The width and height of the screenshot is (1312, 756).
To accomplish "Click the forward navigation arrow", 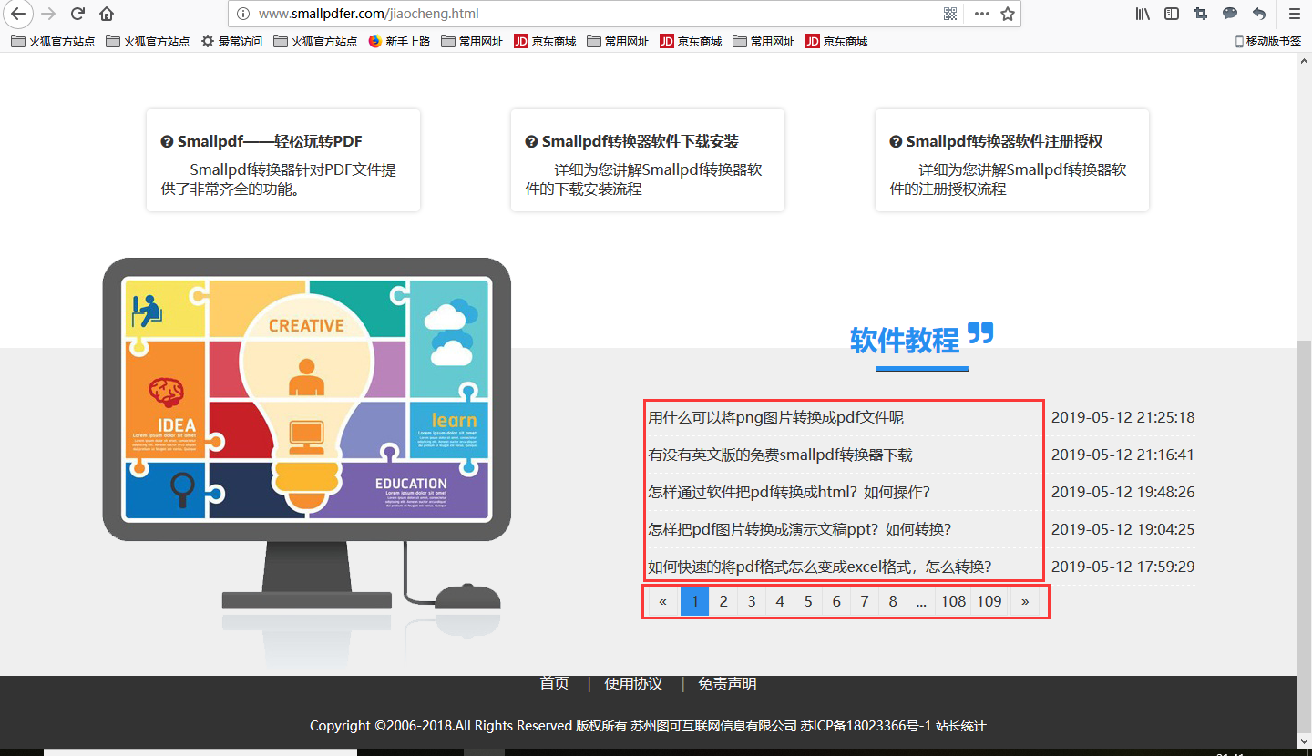I will [48, 14].
